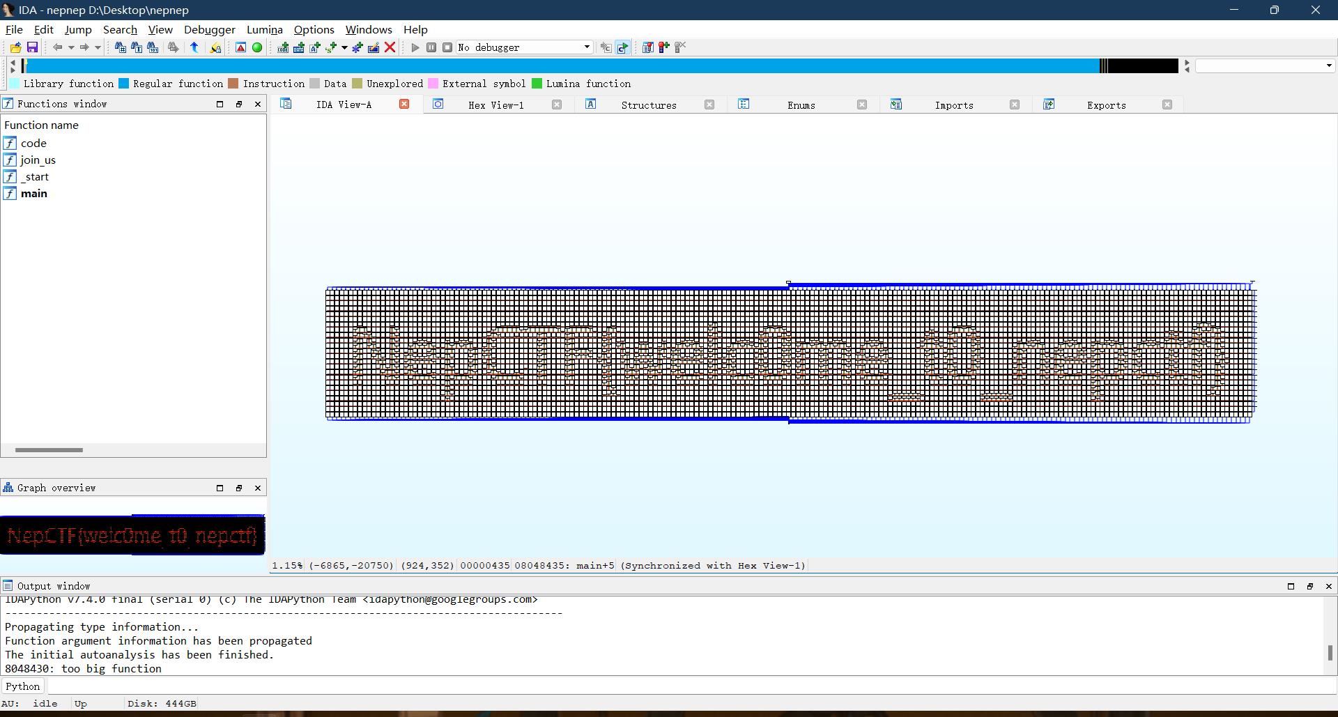Select join_us in the Functions list

pyautogui.click(x=38, y=160)
